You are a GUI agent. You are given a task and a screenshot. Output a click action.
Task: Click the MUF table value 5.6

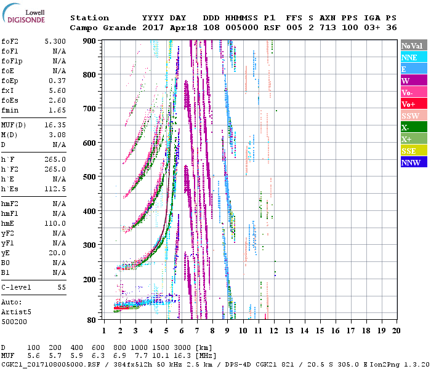point(33,356)
